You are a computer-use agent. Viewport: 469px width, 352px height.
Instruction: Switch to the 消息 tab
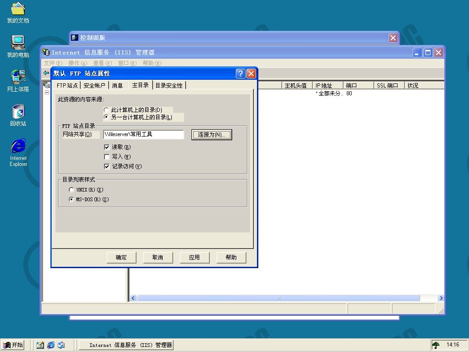pyautogui.click(x=118, y=86)
